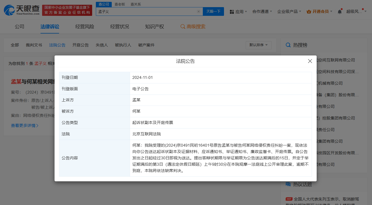Expand the 合作通道 dropdown
This screenshot has width=372, height=205.
click(x=262, y=11)
